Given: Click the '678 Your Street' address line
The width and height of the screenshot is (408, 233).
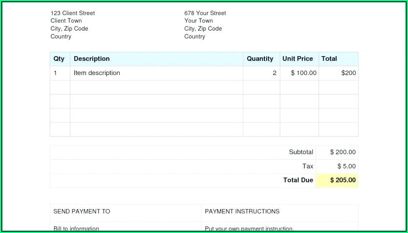Looking at the screenshot, I should (205, 13).
